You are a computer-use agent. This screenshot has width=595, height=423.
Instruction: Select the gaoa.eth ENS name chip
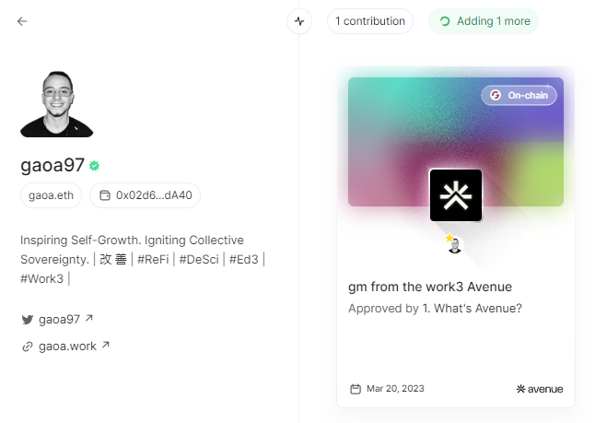51,195
